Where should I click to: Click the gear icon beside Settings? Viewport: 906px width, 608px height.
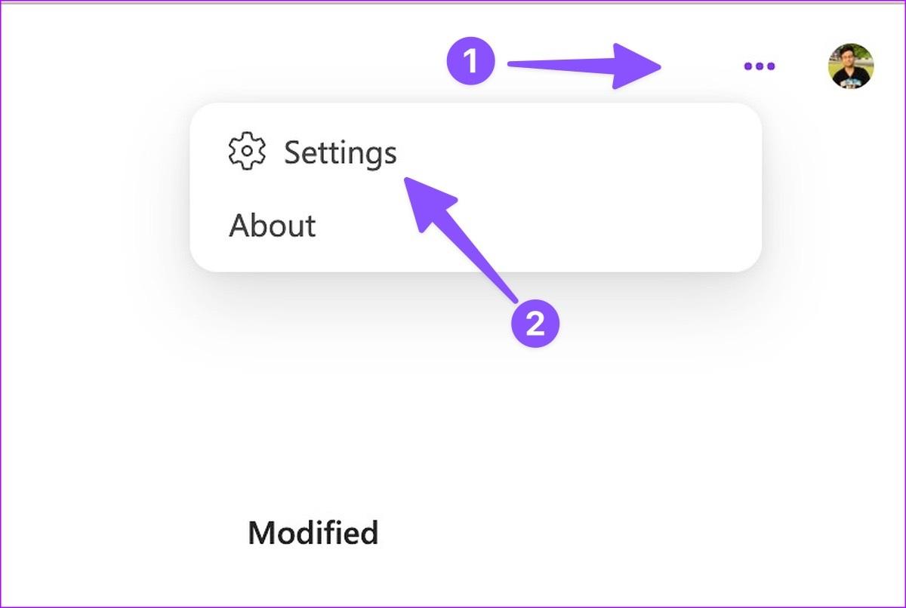(x=247, y=152)
